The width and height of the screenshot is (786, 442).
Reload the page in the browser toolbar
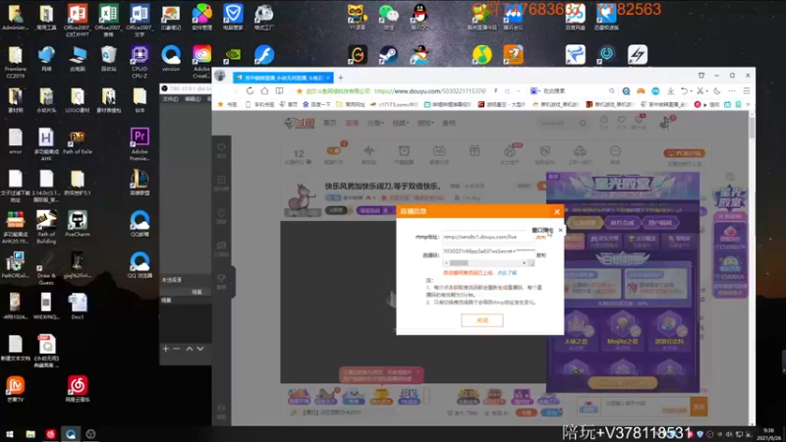point(250,91)
